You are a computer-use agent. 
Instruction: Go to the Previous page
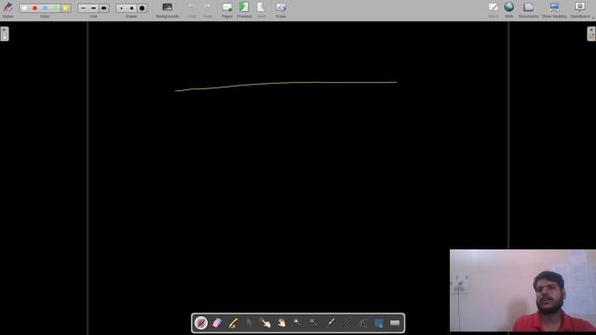tap(244, 9)
